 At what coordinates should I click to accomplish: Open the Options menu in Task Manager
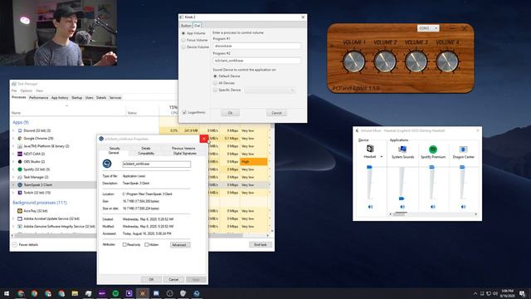tap(26, 91)
